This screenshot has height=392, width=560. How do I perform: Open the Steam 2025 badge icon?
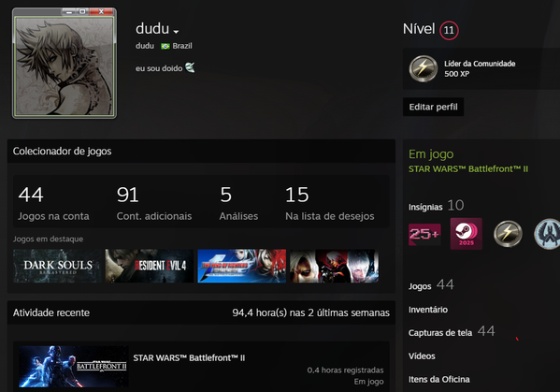(x=467, y=234)
